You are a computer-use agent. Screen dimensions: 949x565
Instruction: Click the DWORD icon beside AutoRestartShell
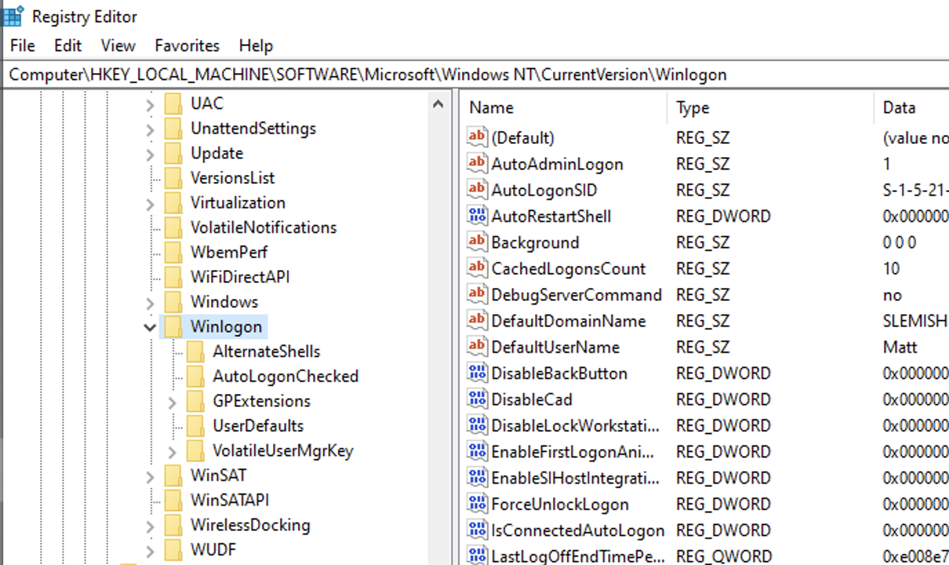tap(477, 216)
